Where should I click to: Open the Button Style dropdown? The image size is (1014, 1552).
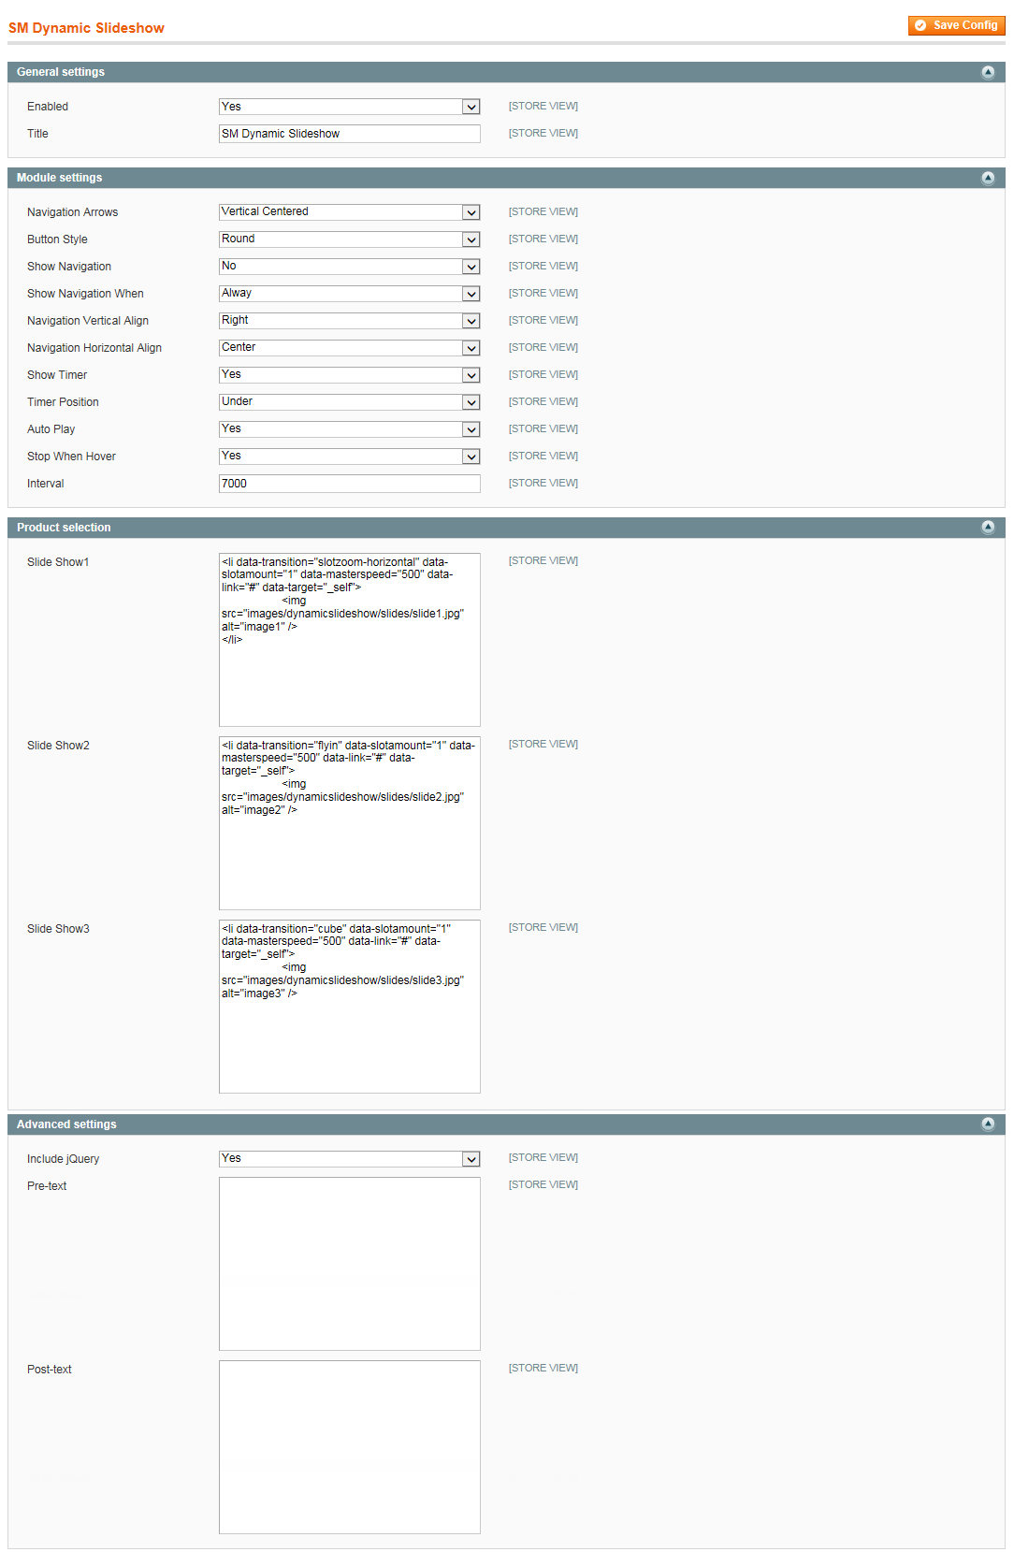[350, 239]
